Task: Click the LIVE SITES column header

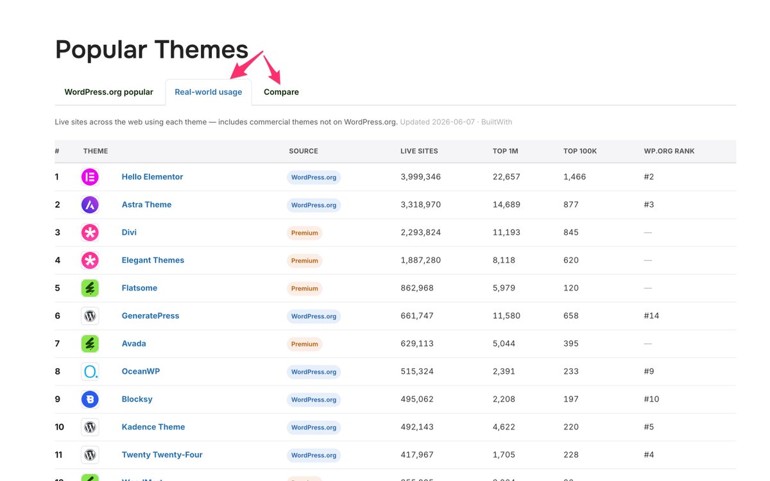Action: pos(419,151)
